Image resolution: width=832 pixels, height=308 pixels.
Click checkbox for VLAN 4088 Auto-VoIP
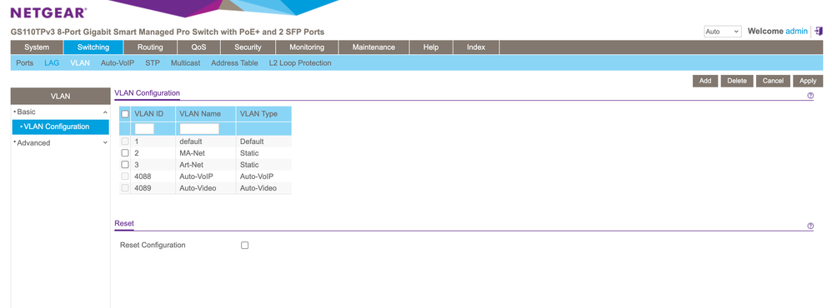(125, 176)
